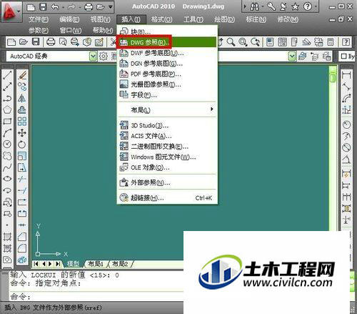
Task: Select the Chamfer tool in modify toolbar
Action: (22, 237)
